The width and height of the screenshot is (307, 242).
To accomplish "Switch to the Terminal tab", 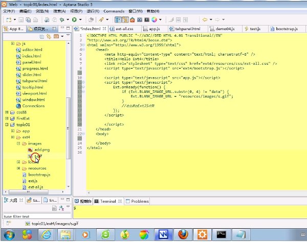I will click(x=108, y=201).
